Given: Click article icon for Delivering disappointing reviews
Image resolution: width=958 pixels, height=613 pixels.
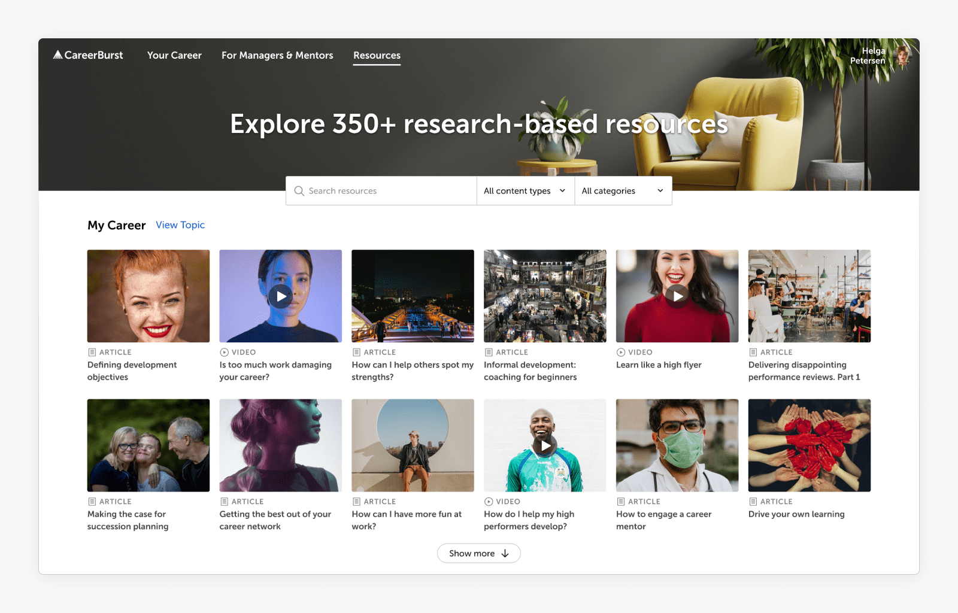Looking at the screenshot, I should coord(753,353).
